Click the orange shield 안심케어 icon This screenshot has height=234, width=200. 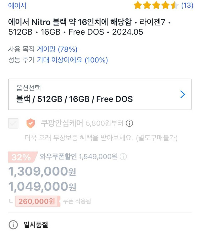coord(30,123)
